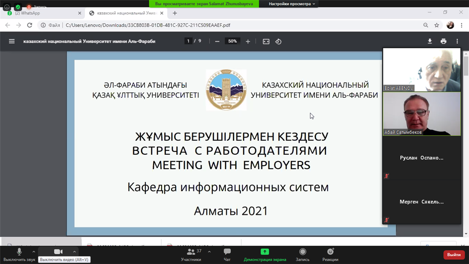The image size is (469, 264).
Task: Click the 50% zoom level field
Action: [233, 41]
